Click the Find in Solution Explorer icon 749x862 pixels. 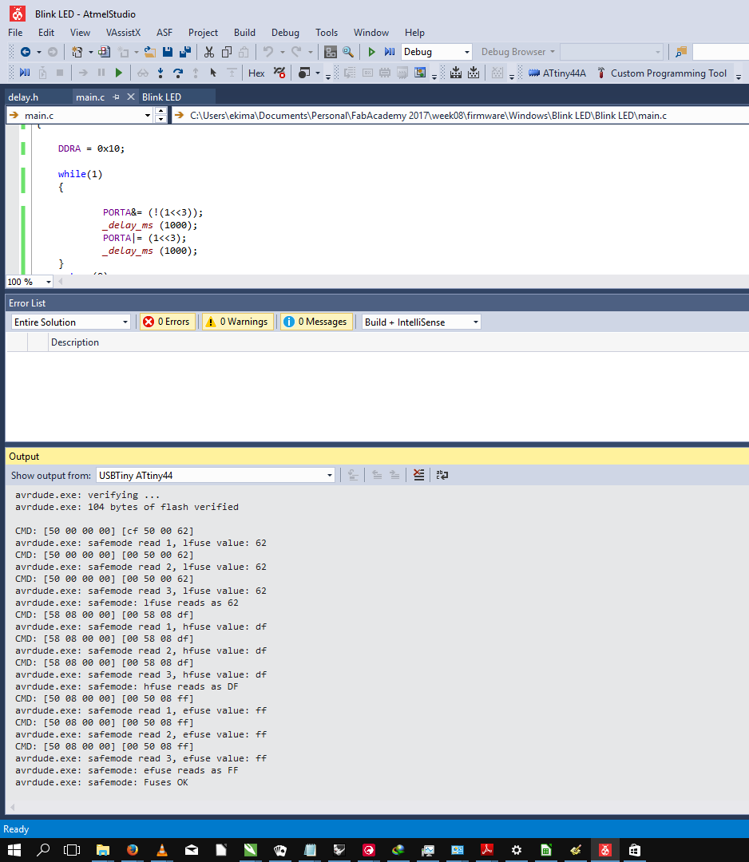pyautogui.click(x=681, y=52)
